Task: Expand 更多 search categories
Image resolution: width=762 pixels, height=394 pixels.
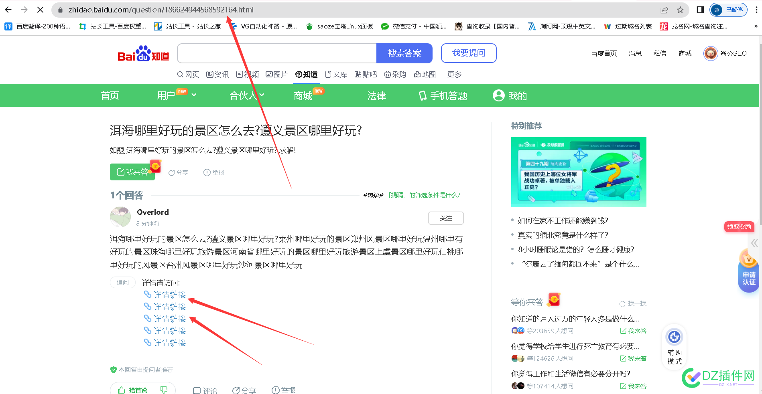Action: tap(455, 75)
